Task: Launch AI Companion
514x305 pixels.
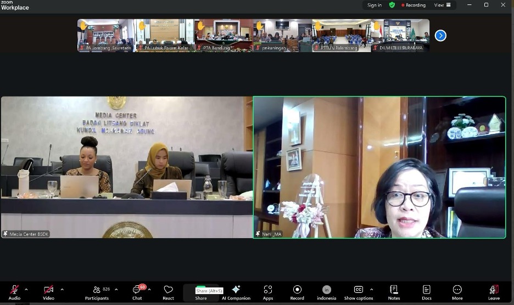Action: (236, 292)
